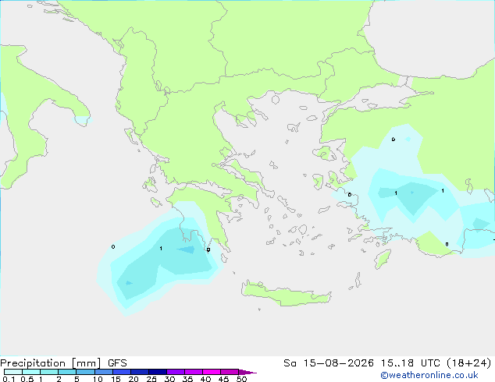This screenshot has width=495, height=382.
Task: Click the Crete island on the map
Action: [x=286, y=294]
